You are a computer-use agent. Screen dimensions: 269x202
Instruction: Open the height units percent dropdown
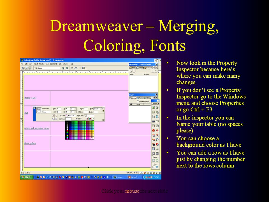(75, 112)
